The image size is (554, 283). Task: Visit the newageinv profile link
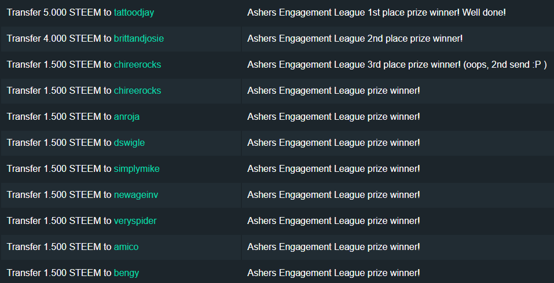(x=136, y=195)
